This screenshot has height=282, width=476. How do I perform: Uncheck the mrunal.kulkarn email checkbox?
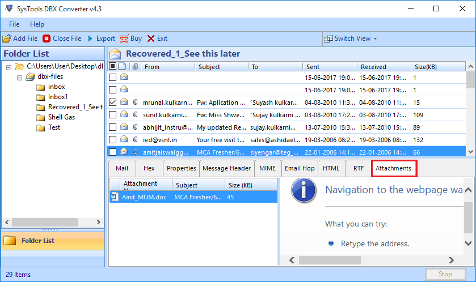(113, 102)
